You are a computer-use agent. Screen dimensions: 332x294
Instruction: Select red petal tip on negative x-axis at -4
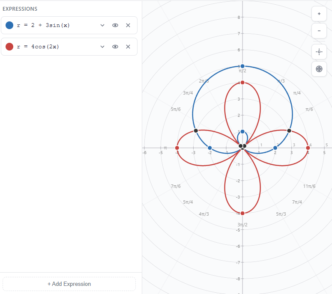click(x=177, y=148)
